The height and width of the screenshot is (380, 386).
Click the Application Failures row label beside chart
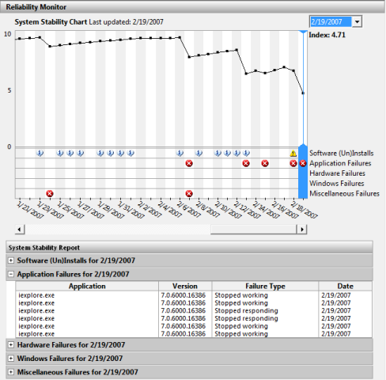(x=340, y=163)
